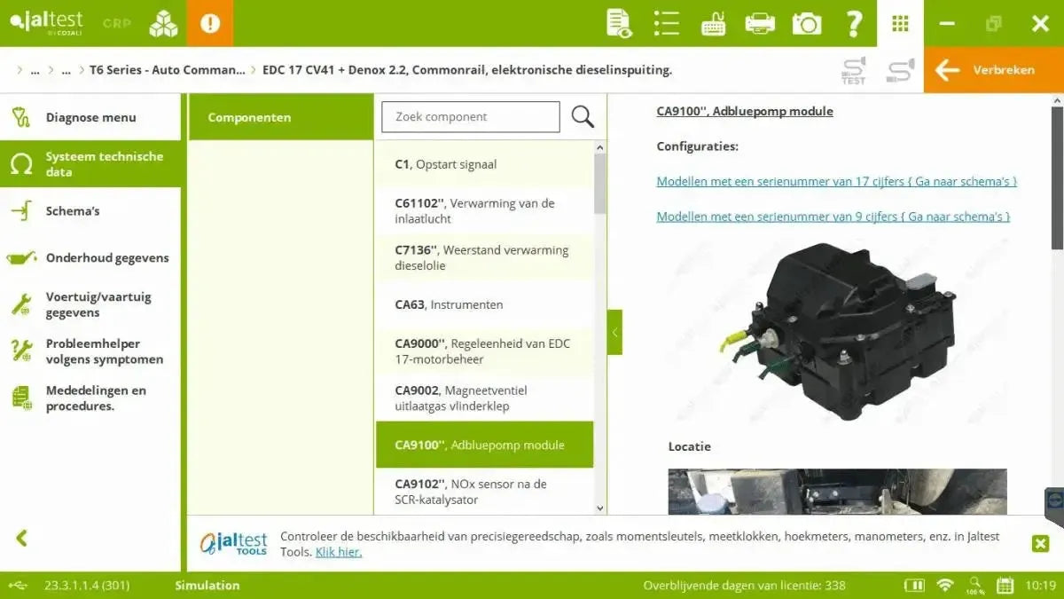
Task: Open the applications grid icon
Action: point(900,23)
